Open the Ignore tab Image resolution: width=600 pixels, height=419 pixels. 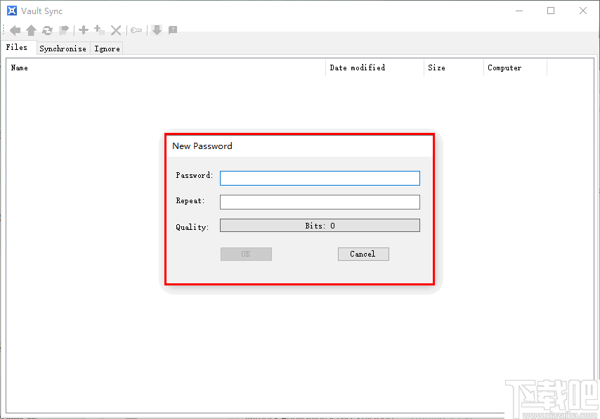coord(107,49)
